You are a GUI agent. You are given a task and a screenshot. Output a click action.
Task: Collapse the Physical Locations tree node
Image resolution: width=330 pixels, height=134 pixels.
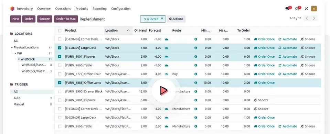(x=12, y=47)
